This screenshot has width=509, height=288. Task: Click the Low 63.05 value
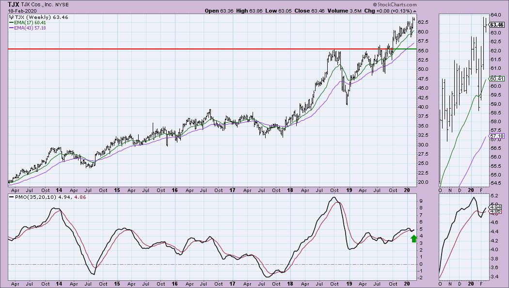point(278,11)
